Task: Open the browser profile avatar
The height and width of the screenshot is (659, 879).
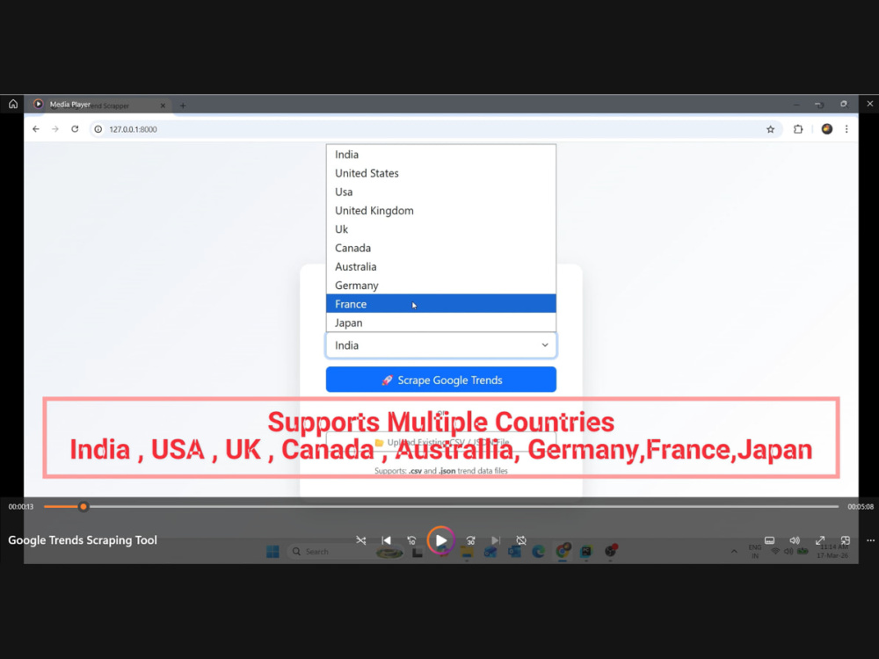Action: point(827,129)
